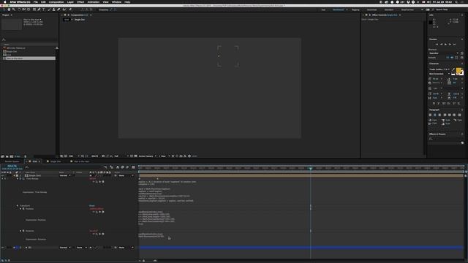Open the Effect menu

click(x=80, y=2)
